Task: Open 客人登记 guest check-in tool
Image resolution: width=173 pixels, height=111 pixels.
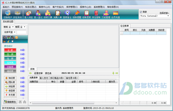Action: (x=38, y=14)
